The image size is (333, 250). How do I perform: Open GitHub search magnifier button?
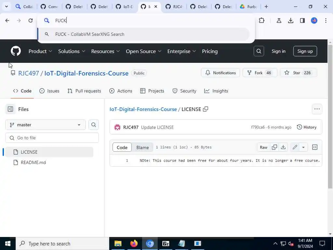coord(259,51)
